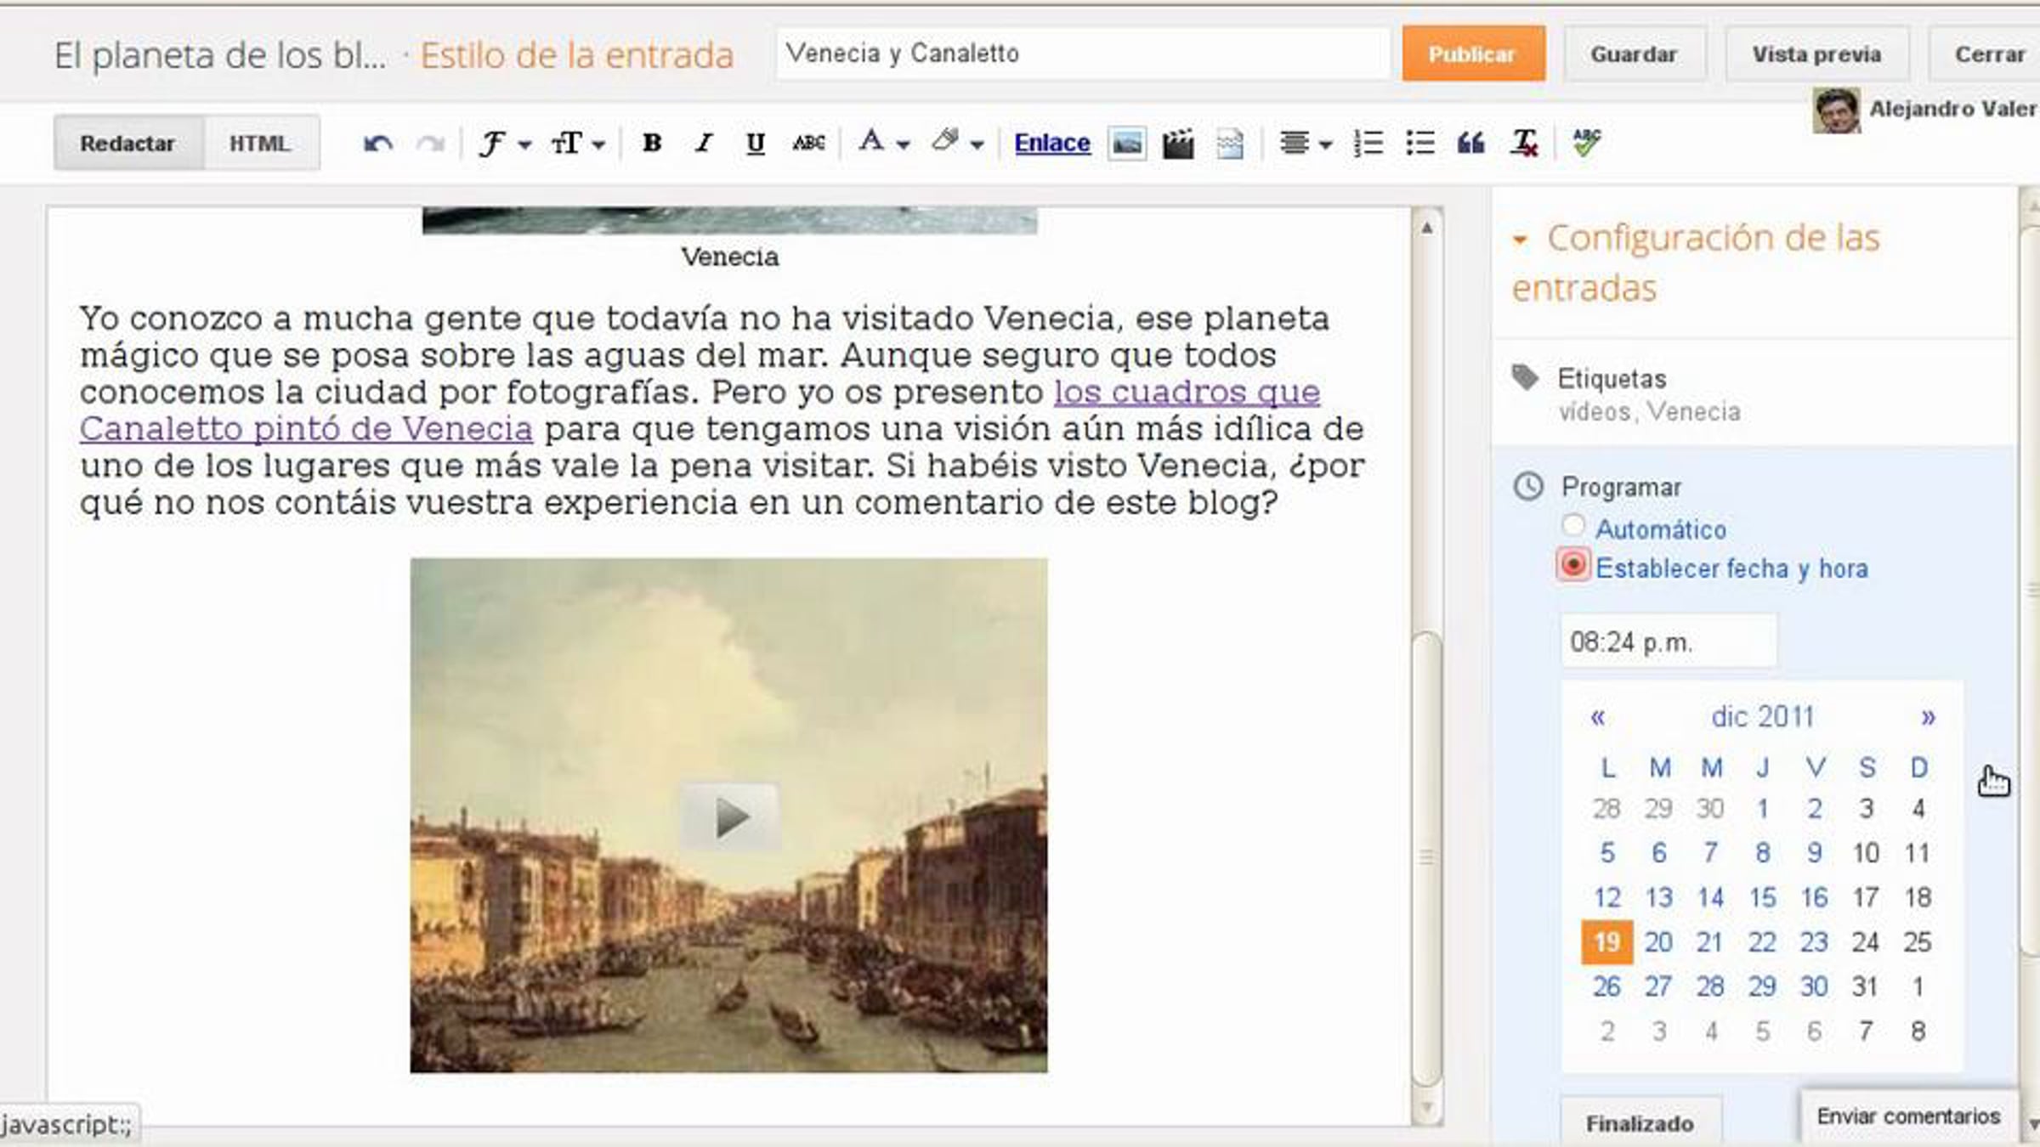Click the Alejandro Valer profile avatar
2040x1147 pixels.
(x=1836, y=110)
